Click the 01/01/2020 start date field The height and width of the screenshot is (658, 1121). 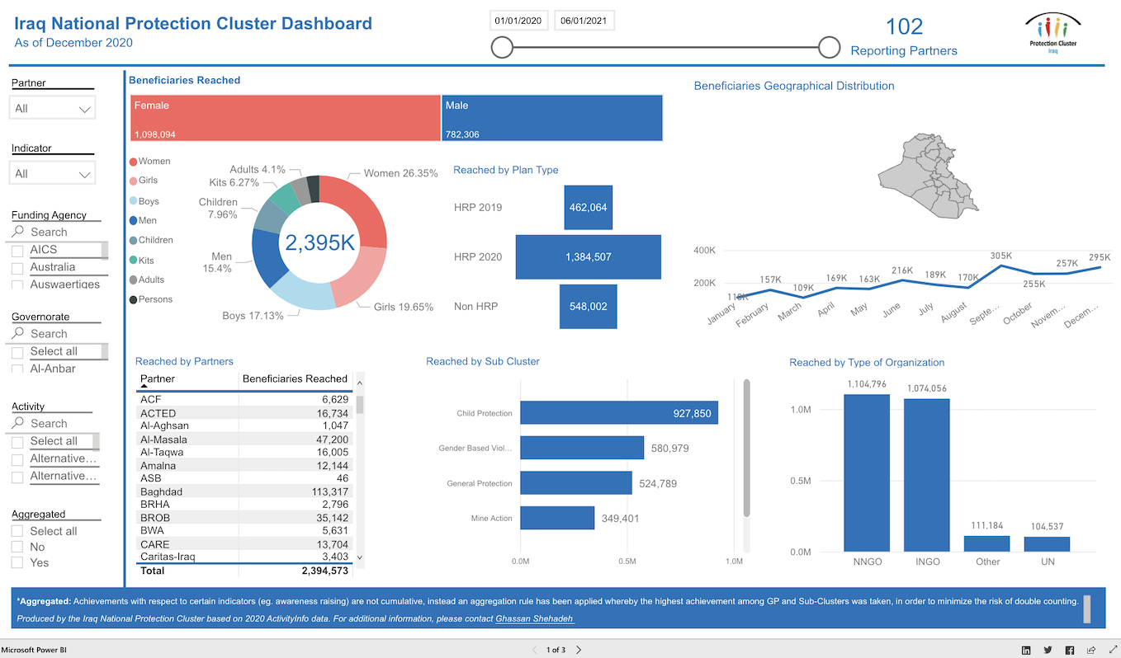tap(518, 21)
